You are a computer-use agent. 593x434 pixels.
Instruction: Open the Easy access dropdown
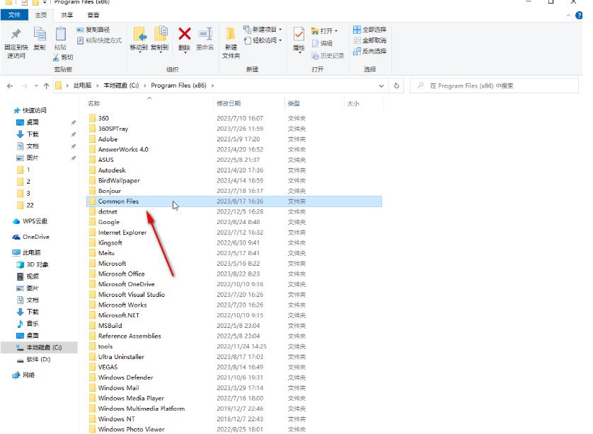tap(280, 40)
